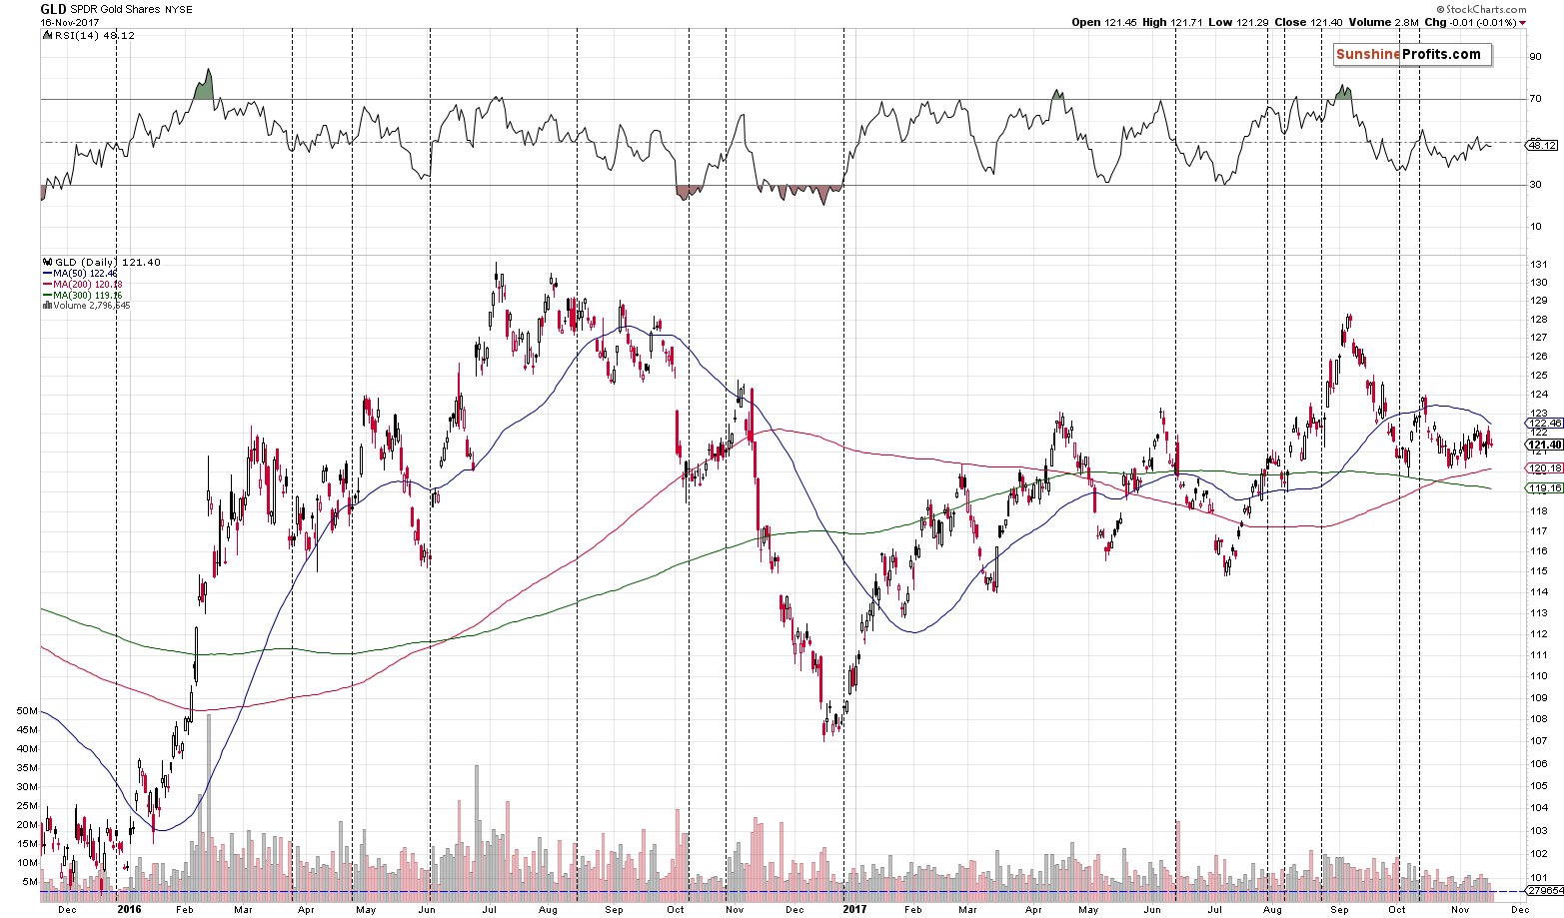Click the 125 price axis label
This screenshot has height=918, width=1564.
[1537, 376]
